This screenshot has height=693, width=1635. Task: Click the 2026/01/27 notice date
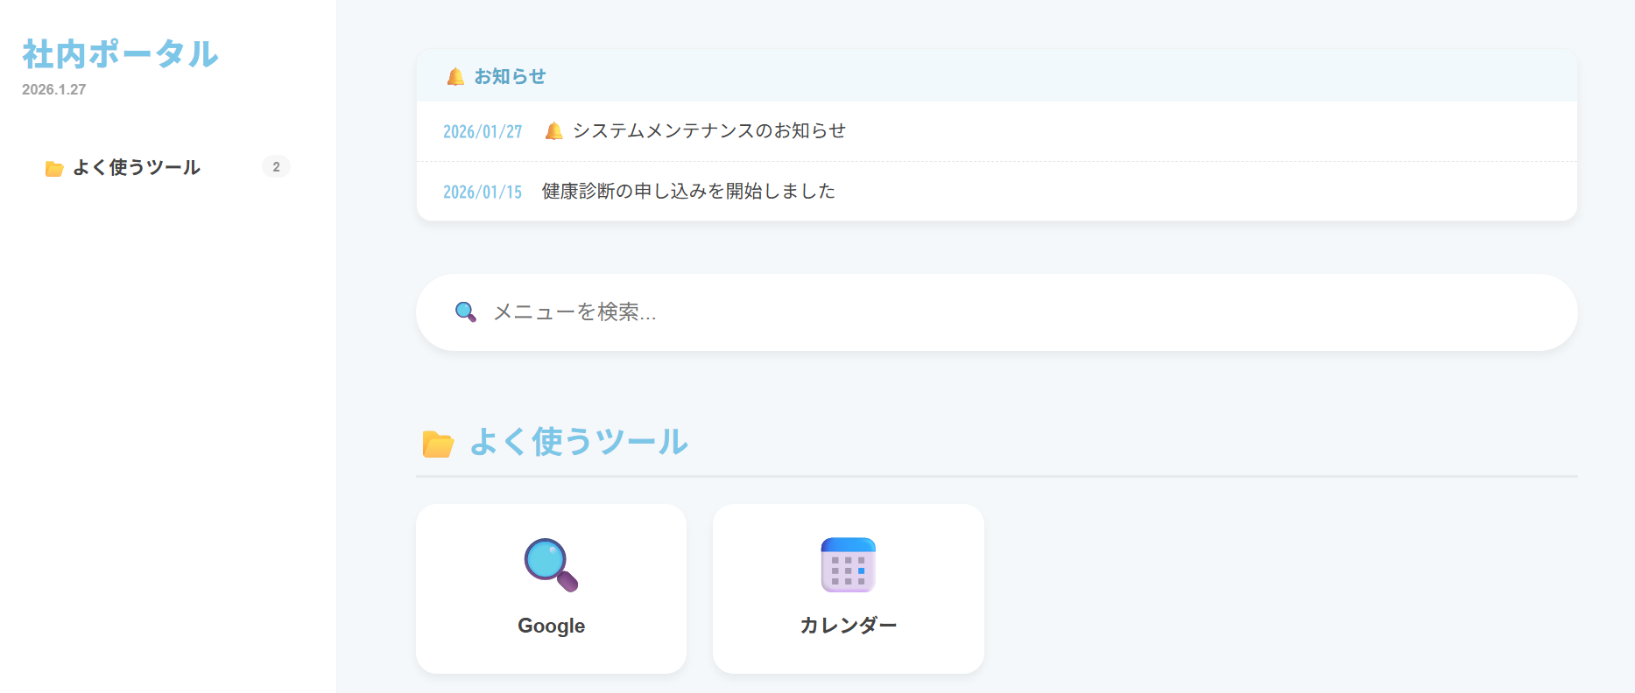click(x=483, y=132)
